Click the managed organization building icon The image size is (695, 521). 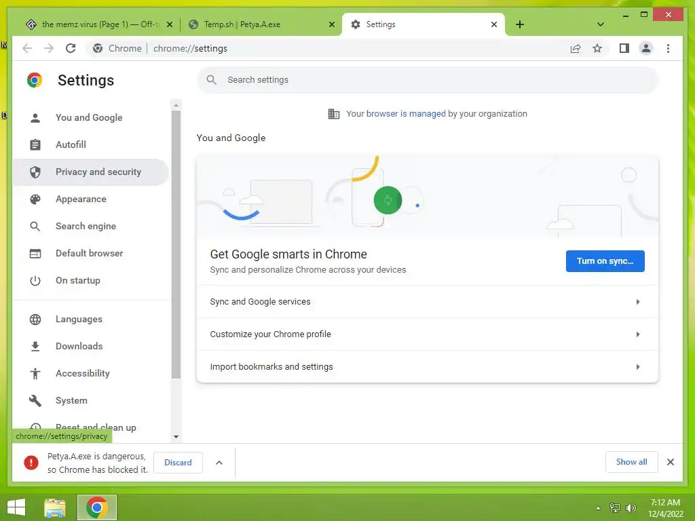click(333, 114)
